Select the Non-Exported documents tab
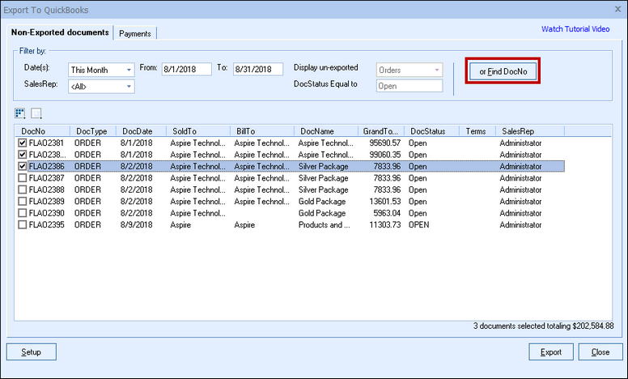 pos(60,32)
